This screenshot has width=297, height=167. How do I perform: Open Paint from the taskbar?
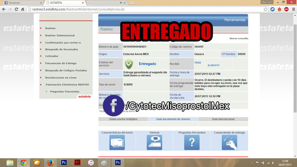[104, 163]
